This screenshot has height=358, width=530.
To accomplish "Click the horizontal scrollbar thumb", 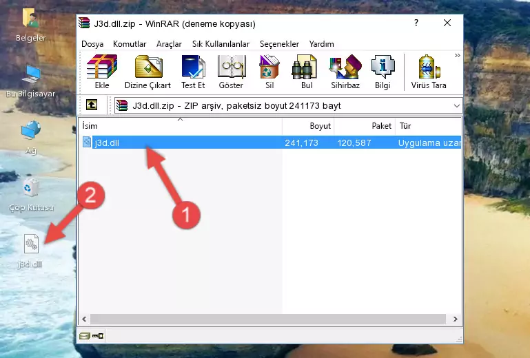I will pyautogui.click(x=267, y=319).
